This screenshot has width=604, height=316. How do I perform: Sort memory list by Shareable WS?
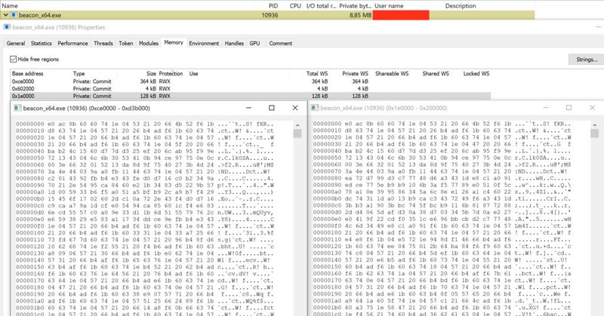point(392,73)
